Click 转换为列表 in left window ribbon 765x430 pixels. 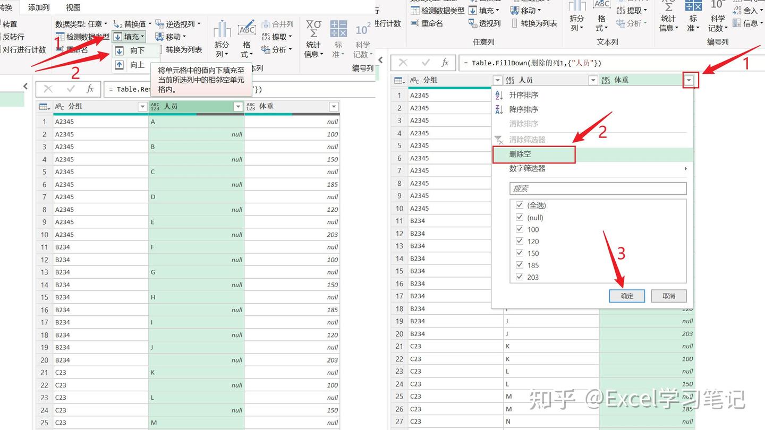pos(184,50)
